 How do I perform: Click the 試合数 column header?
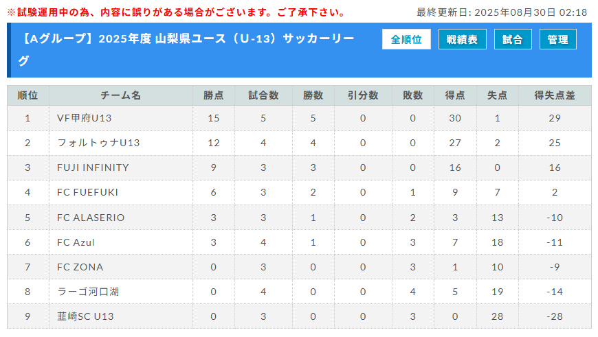263,95
